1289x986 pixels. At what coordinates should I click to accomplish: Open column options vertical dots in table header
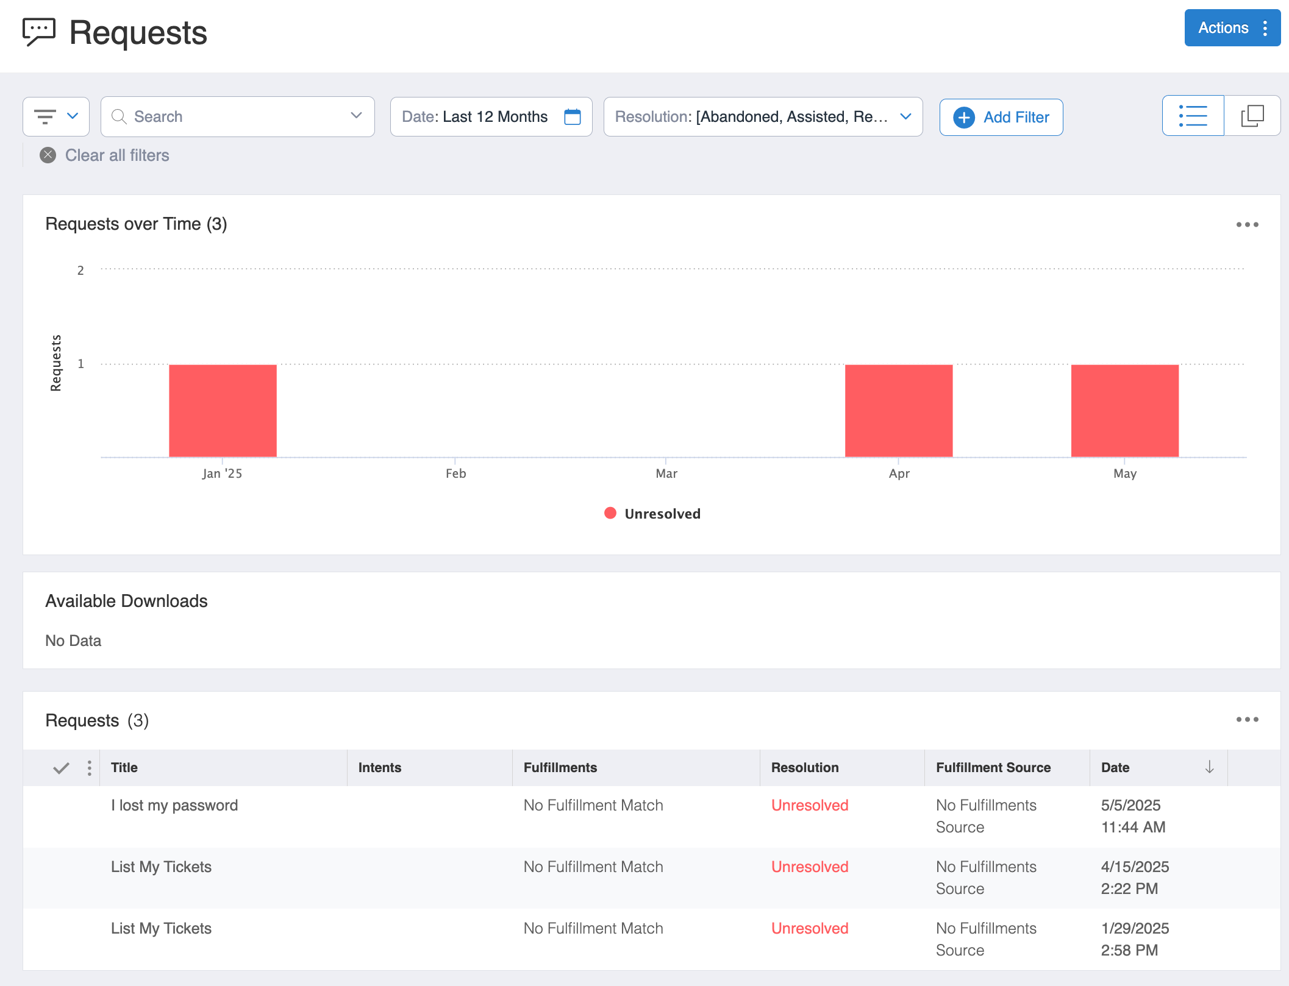pos(90,768)
